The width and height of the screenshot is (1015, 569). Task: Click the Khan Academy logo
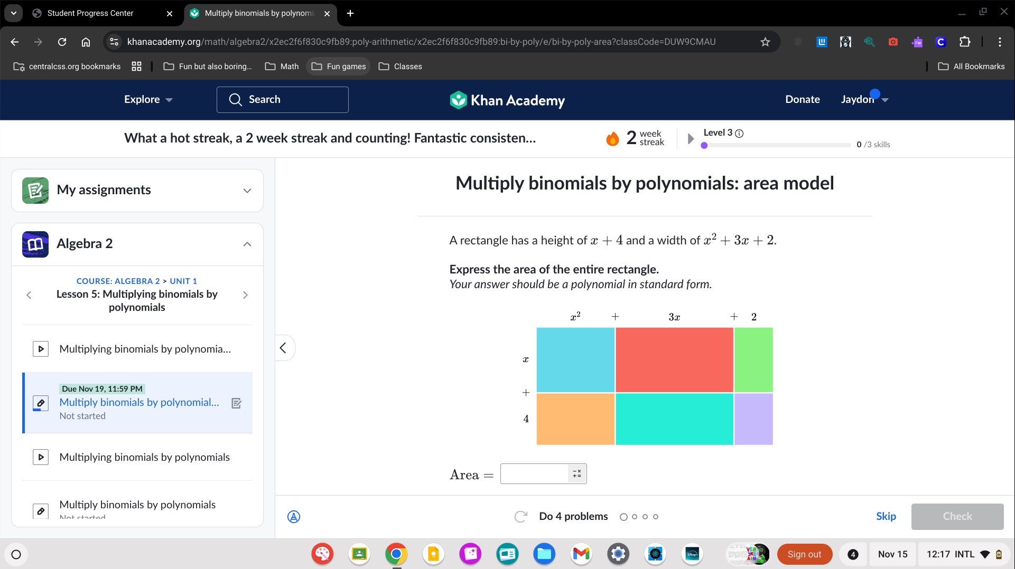507,100
